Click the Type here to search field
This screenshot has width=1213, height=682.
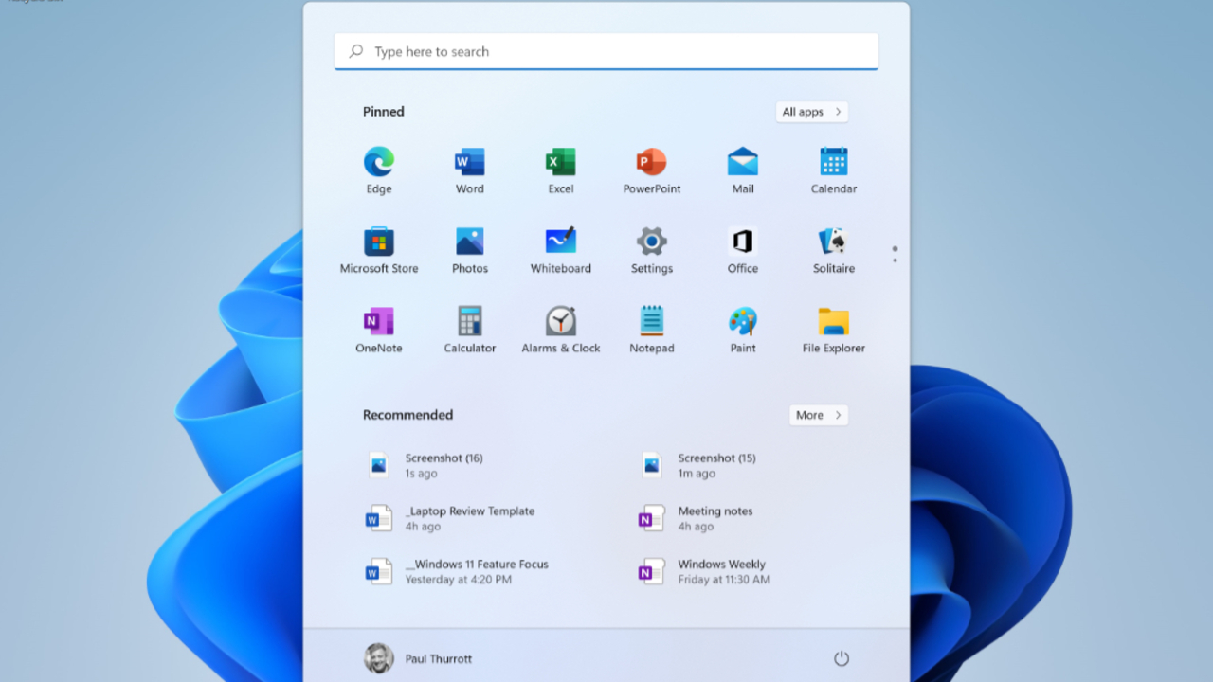[x=606, y=51]
